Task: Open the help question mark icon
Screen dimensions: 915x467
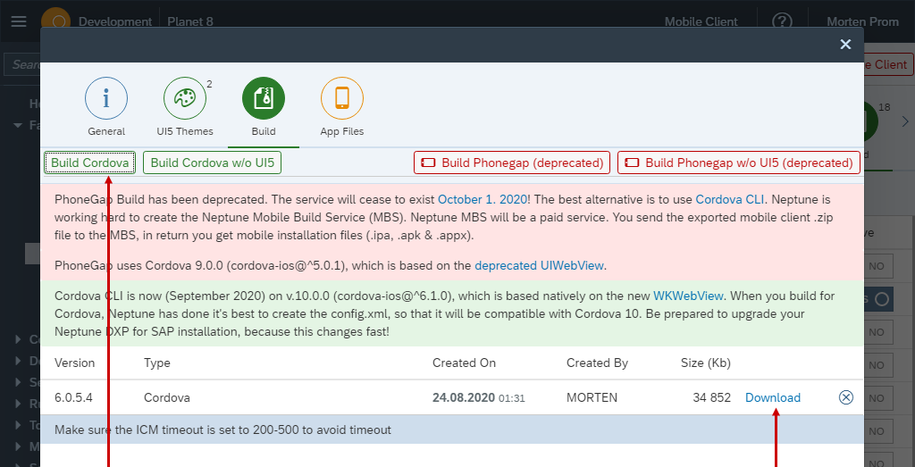Action: 782,21
